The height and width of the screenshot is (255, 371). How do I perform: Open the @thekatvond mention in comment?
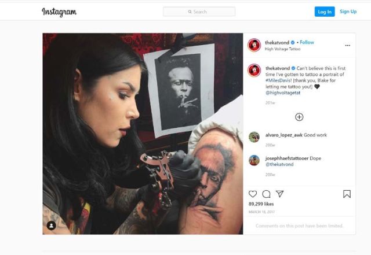[279, 164]
